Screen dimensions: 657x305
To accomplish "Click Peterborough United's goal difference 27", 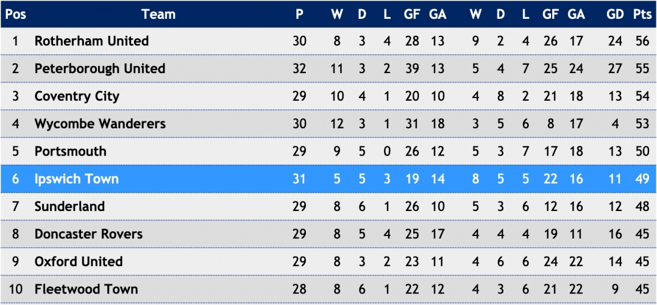I will pyautogui.click(x=615, y=68).
